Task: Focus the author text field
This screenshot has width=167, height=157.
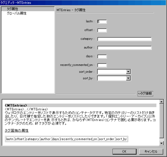Action: [124, 48]
